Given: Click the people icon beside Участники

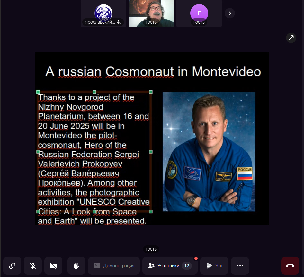Looking at the screenshot, I should click(151, 266).
